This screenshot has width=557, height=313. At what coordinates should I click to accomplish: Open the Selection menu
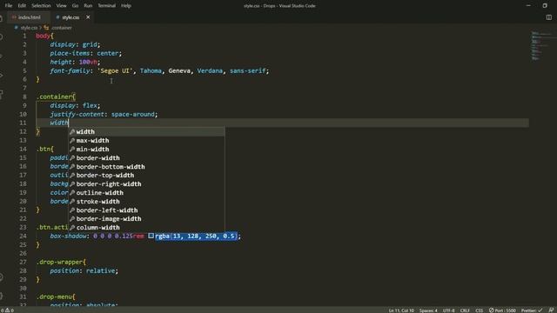[41, 6]
